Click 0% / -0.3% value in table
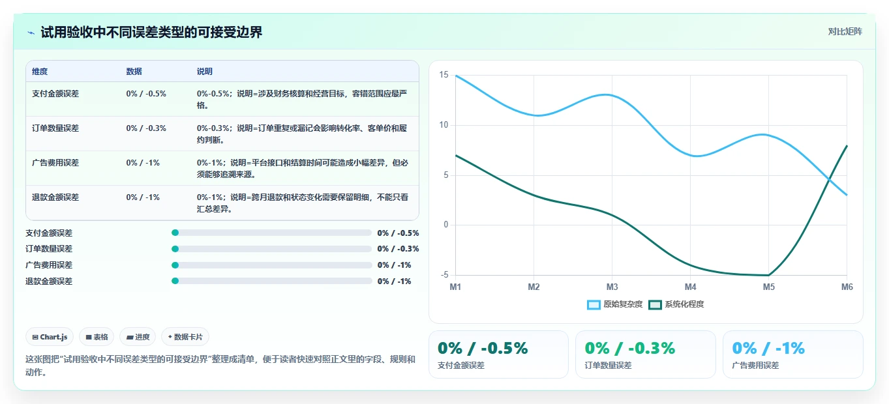This screenshot has width=889, height=404. coord(146,128)
